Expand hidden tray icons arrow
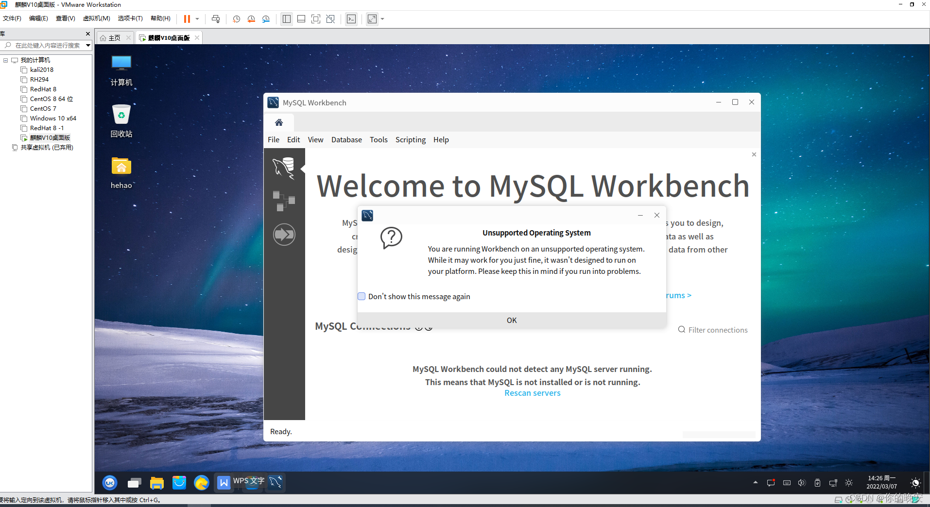The width and height of the screenshot is (930, 507). pyautogui.click(x=756, y=483)
